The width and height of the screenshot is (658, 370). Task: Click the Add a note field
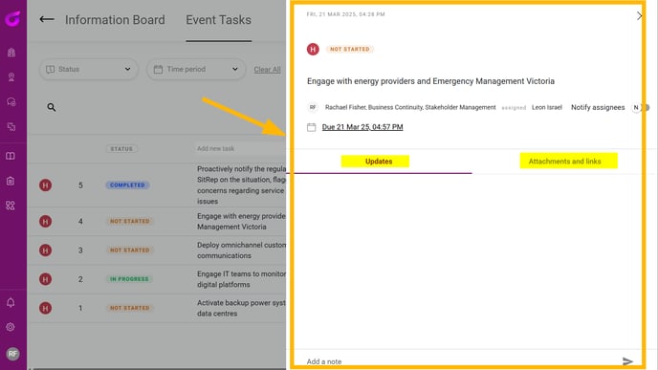(x=462, y=361)
